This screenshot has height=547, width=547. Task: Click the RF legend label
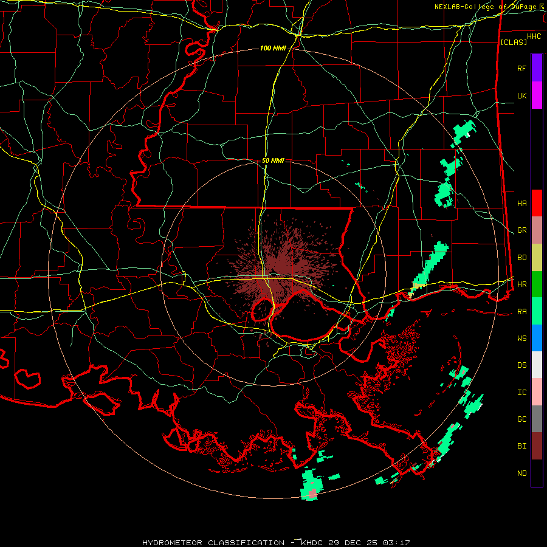pyautogui.click(x=521, y=68)
